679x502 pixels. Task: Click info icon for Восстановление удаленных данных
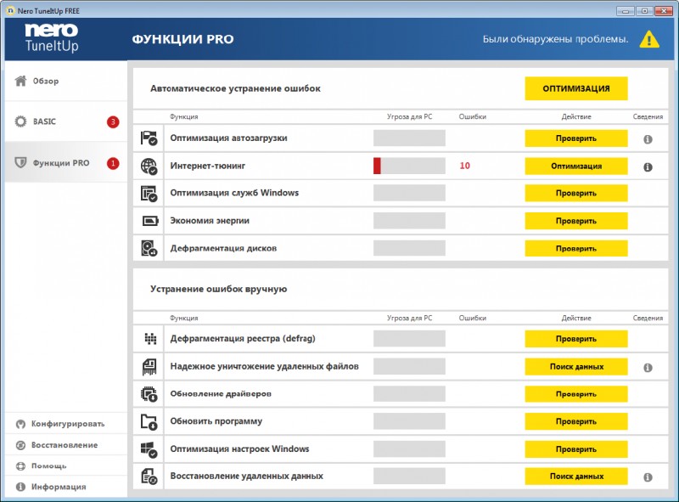pos(648,477)
